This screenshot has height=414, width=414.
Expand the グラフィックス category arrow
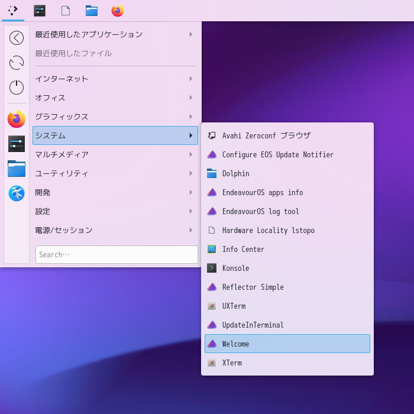coord(191,117)
